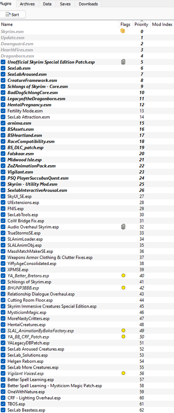174x413 pixels.
Task: Click the paperclip flag on Audio Overhaul Skyrim.esp
Action: coord(123,227)
